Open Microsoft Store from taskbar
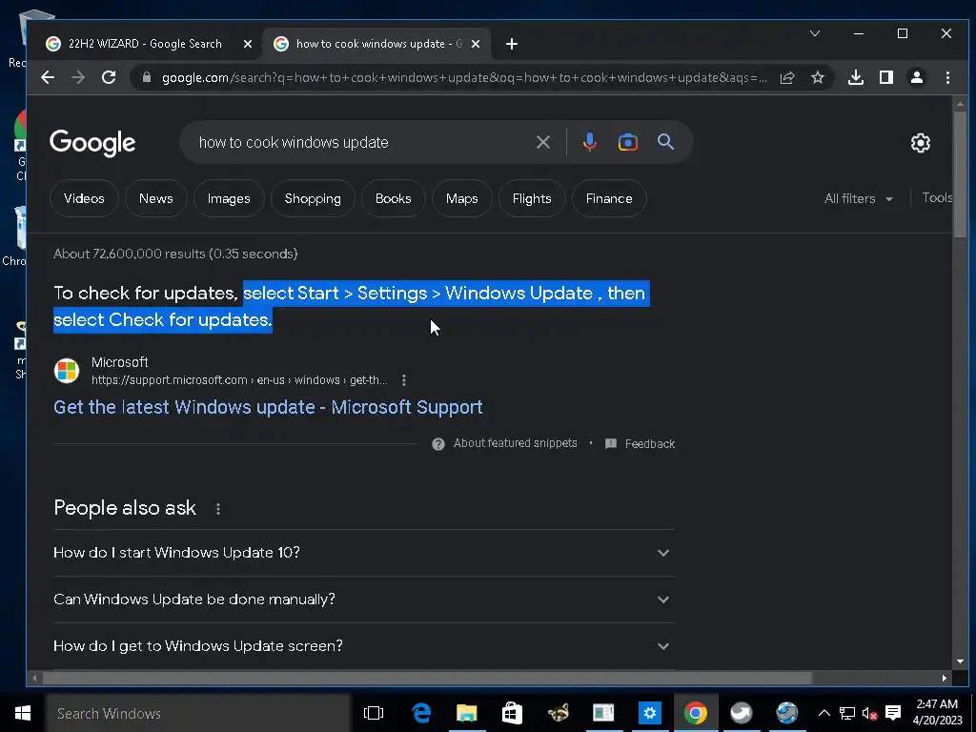The width and height of the screenshot is (976, 732). click(x=512, y=713)
